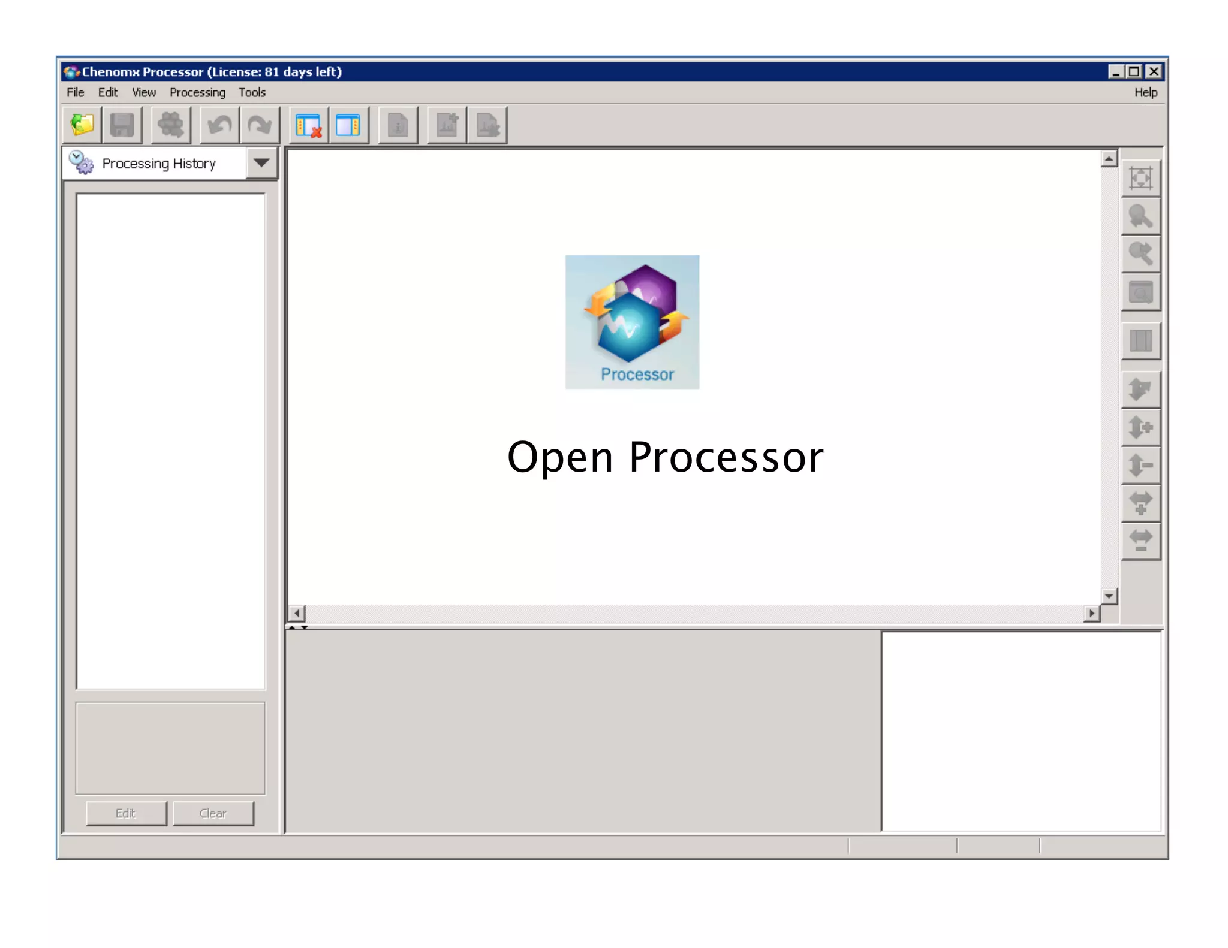Click the auto vertical scale arrow icon

click(1140, 390)
